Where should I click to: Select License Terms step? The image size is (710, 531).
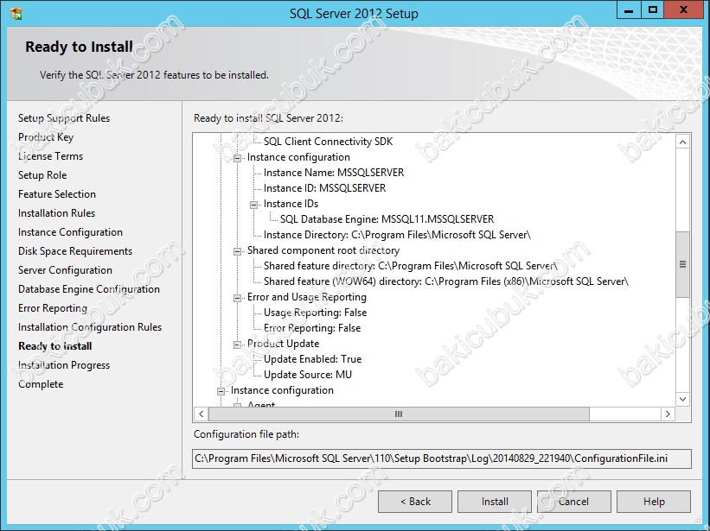[51, 156]
